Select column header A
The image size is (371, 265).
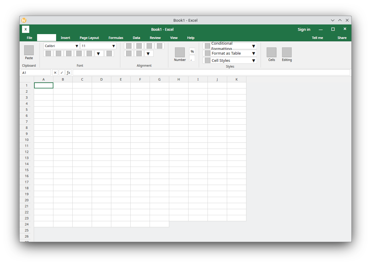pos(44,79)
